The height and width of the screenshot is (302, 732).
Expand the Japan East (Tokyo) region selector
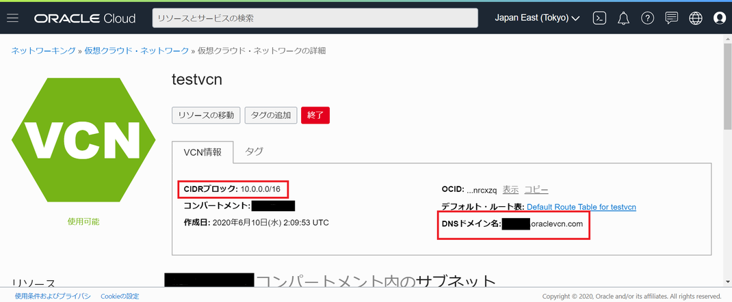(x=537, y=18)
